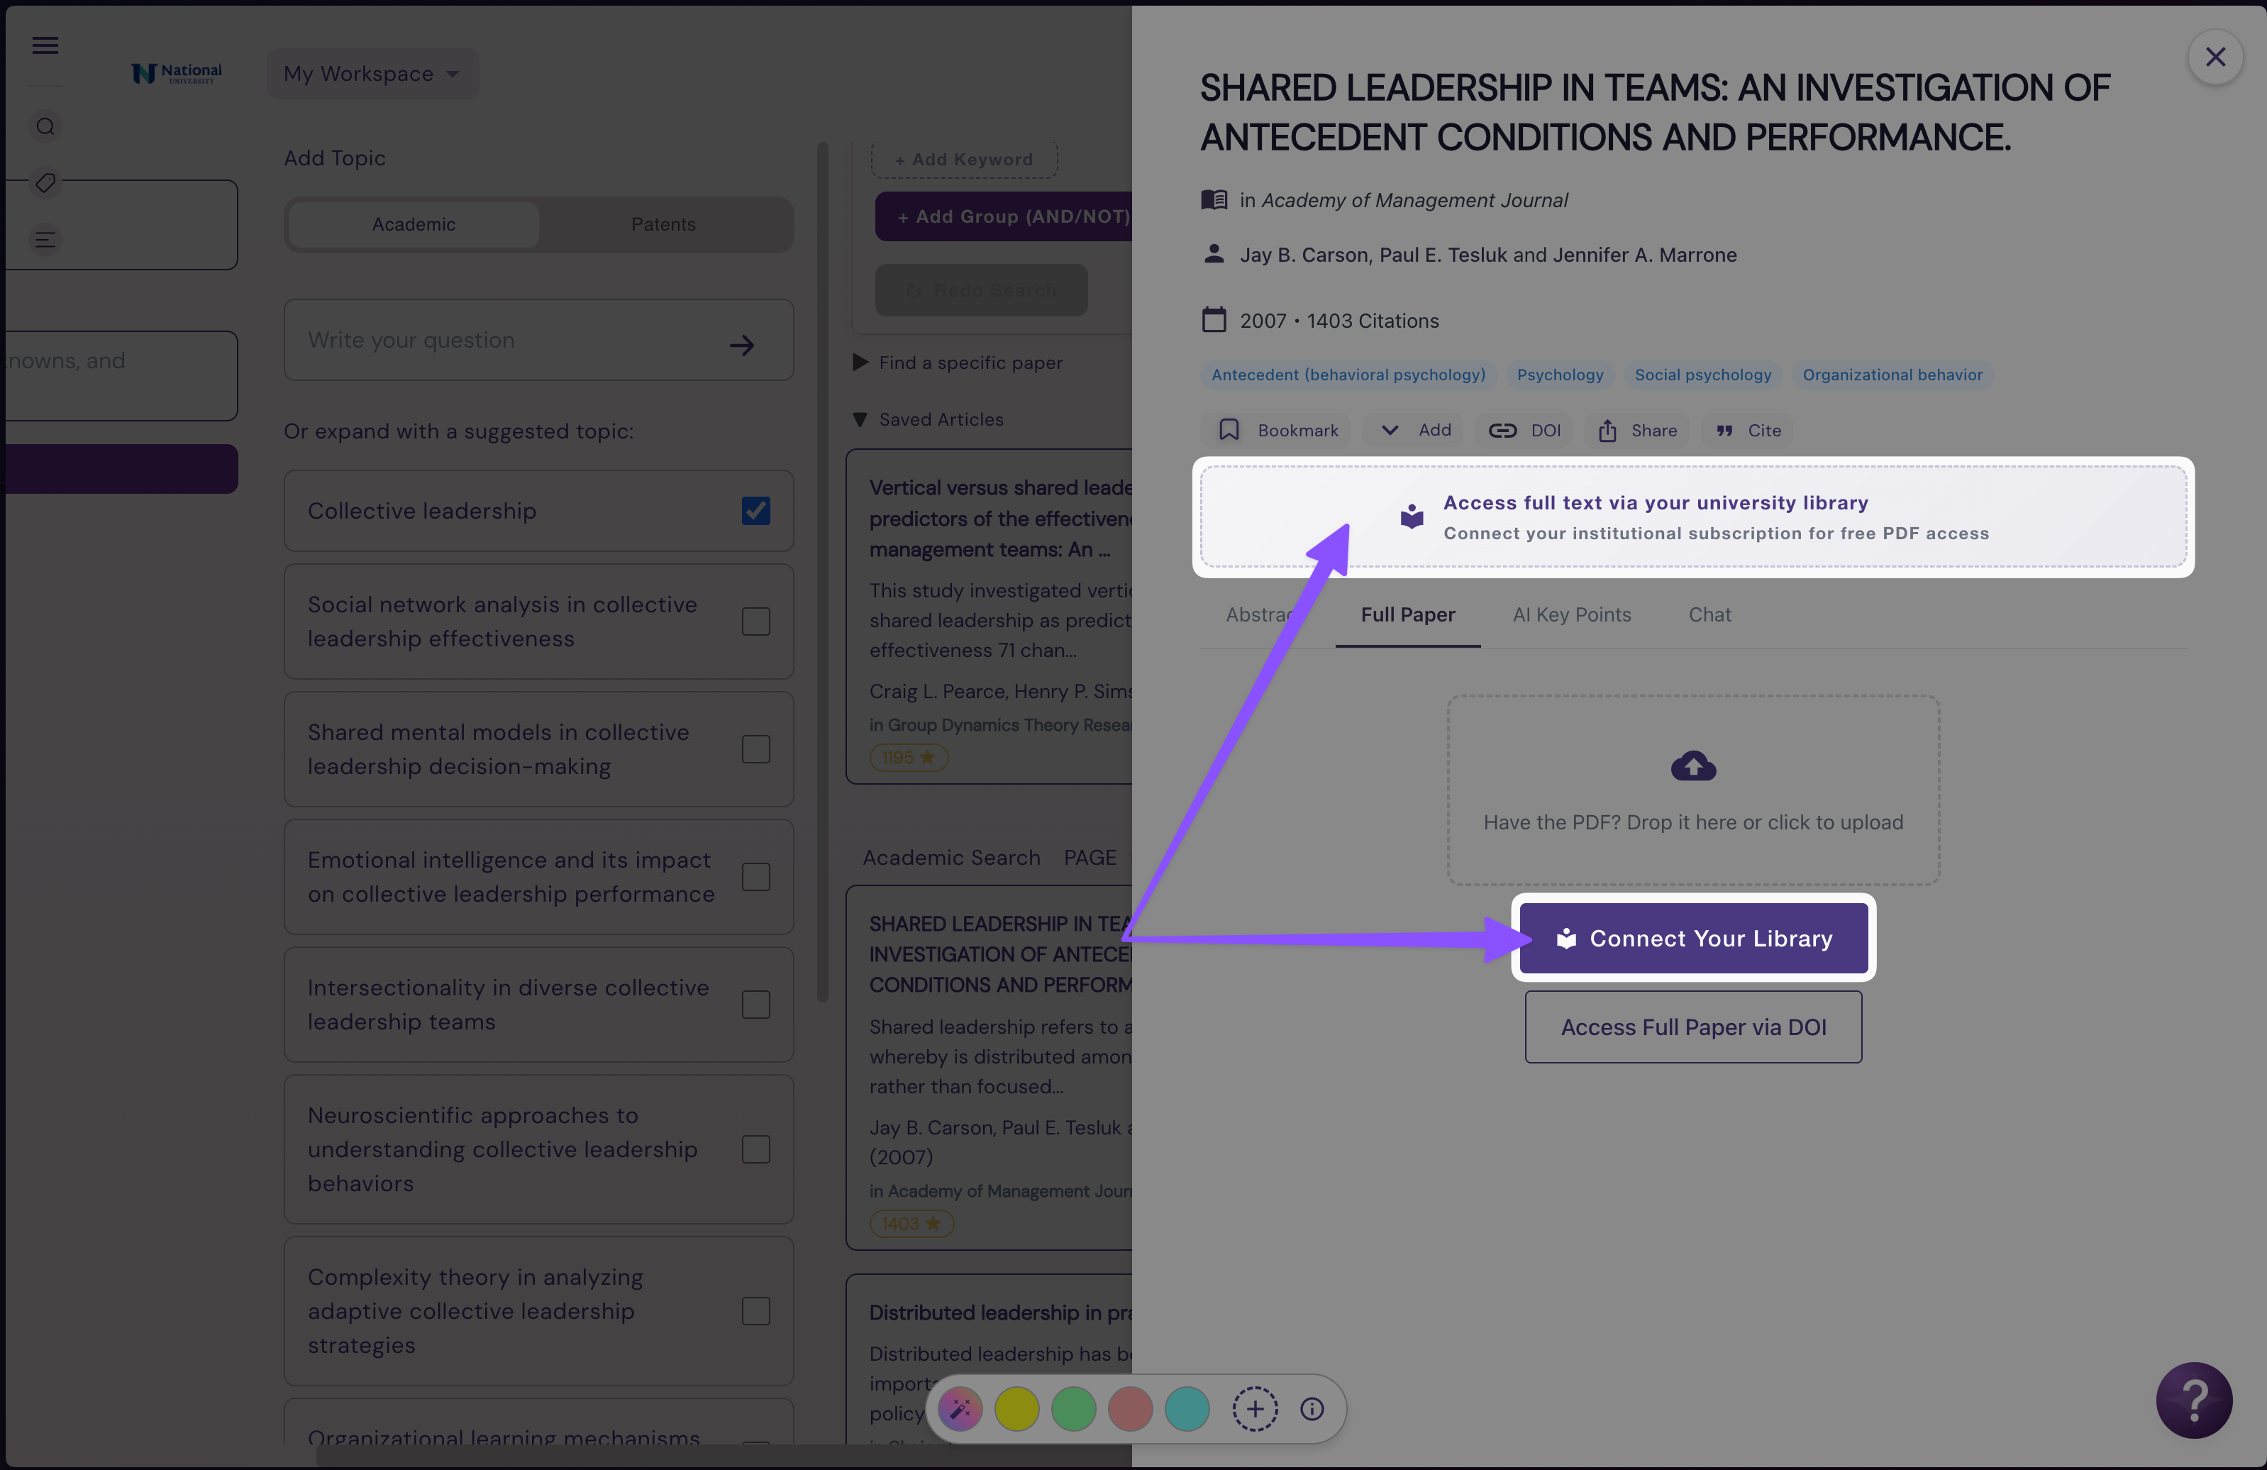Click Academy of Management Journal name
This screenshot has width=2267, height=1470.
pos(1414,200)
